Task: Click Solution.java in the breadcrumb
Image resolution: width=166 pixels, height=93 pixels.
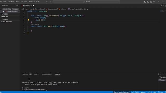Action: click(52, 9)
